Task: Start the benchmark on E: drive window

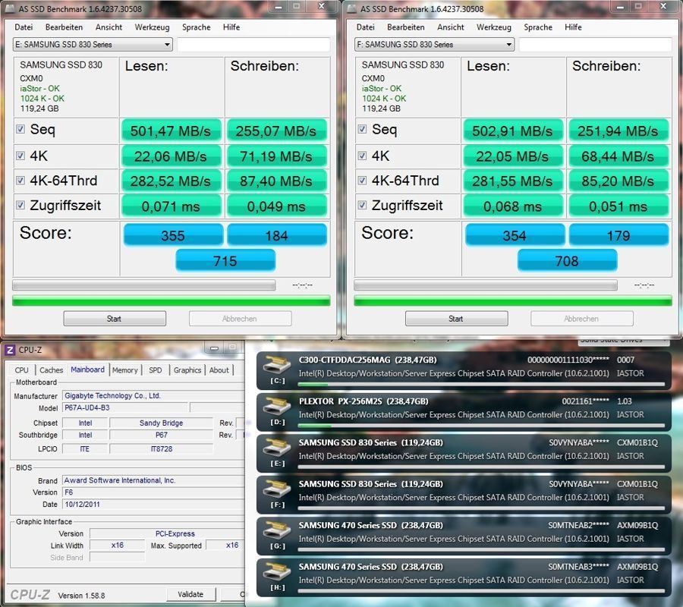Action: [115, 319]
